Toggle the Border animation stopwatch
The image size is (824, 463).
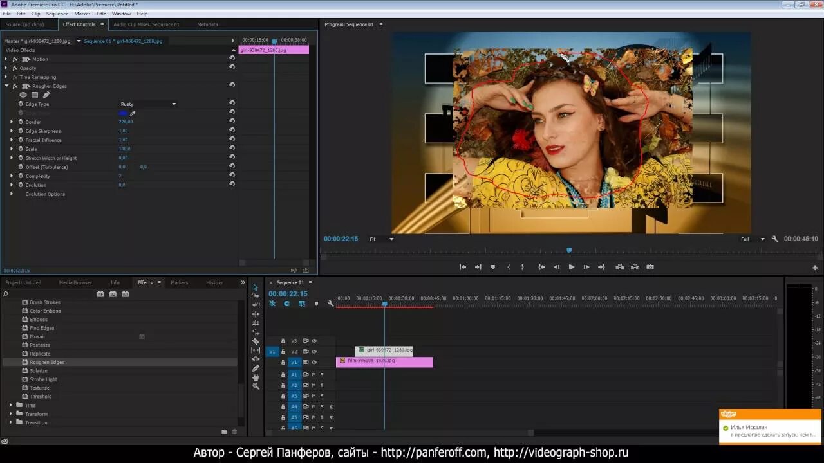(x=21, y=122)
